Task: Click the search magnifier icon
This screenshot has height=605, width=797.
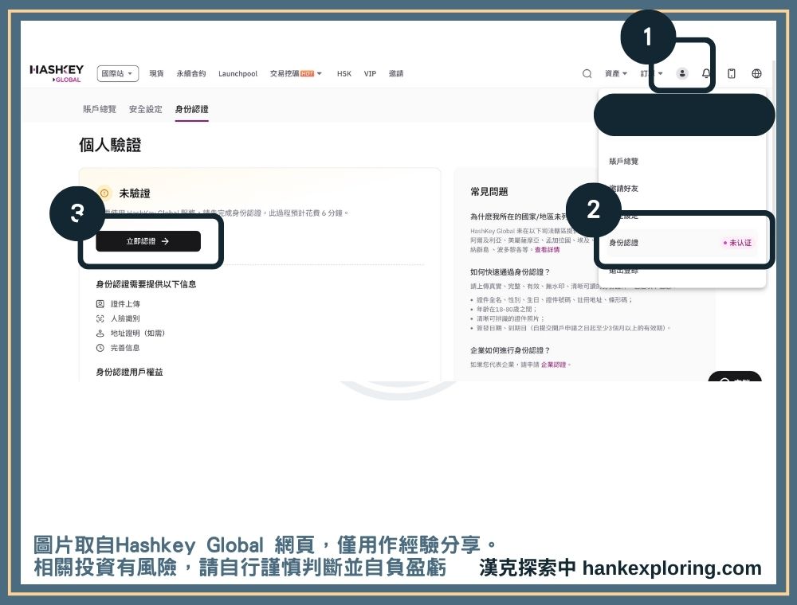Action: pyautogui.click(x=587, y=73)
